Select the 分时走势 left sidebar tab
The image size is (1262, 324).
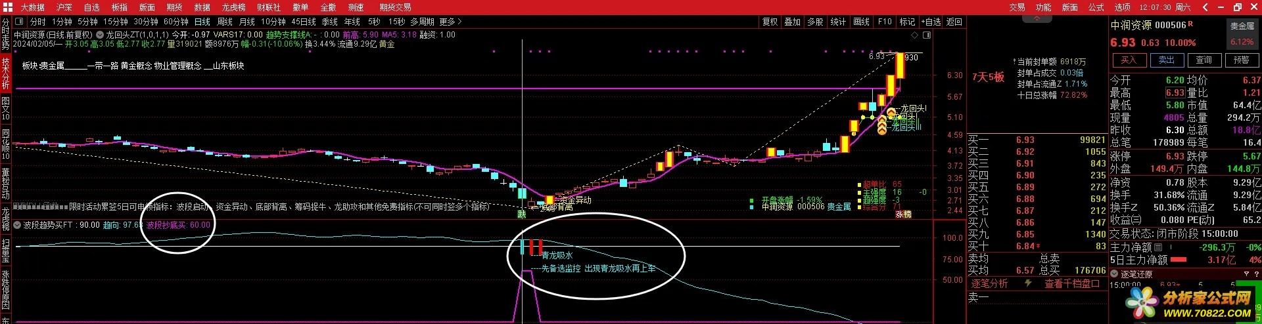point(5,34)
